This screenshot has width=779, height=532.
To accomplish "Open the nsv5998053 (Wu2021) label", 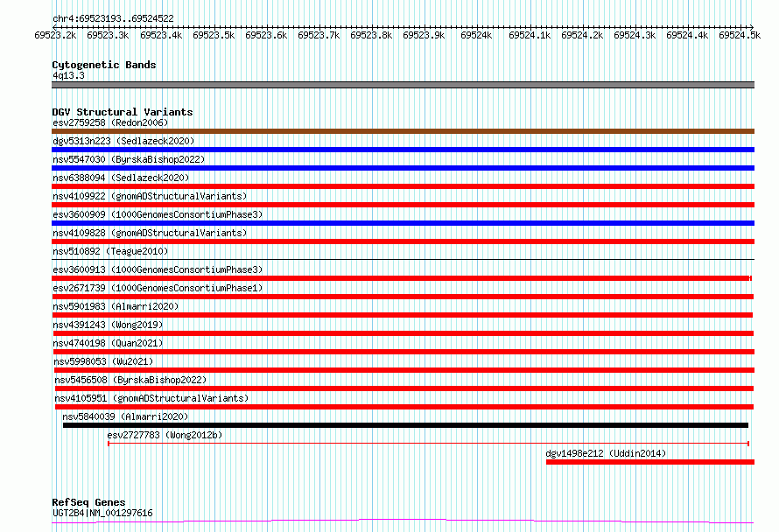I will click(x=103, y=361).
